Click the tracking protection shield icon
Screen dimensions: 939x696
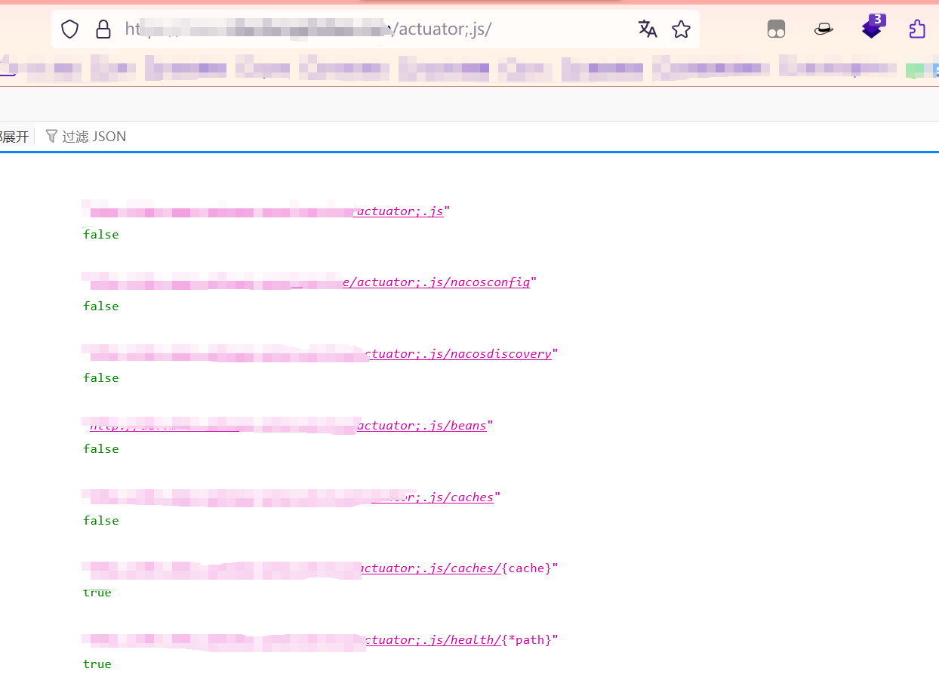[x=69, y=29]
